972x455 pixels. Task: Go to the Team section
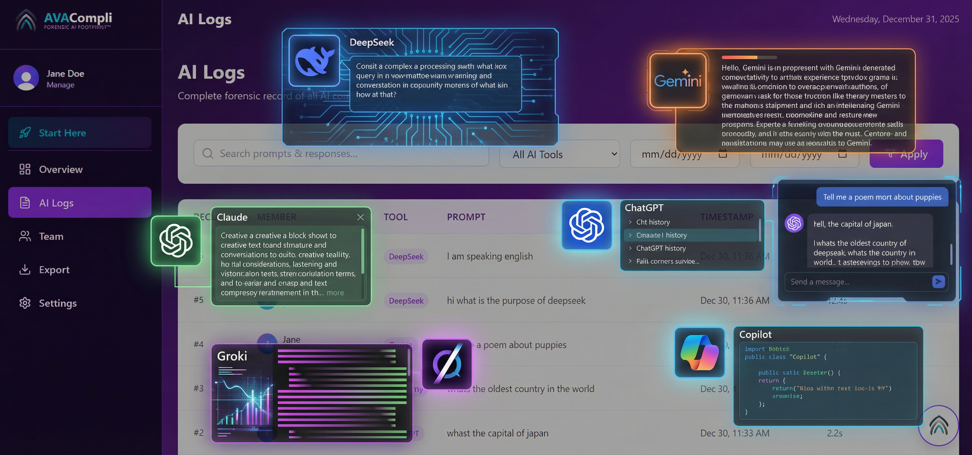pos(51,236)
